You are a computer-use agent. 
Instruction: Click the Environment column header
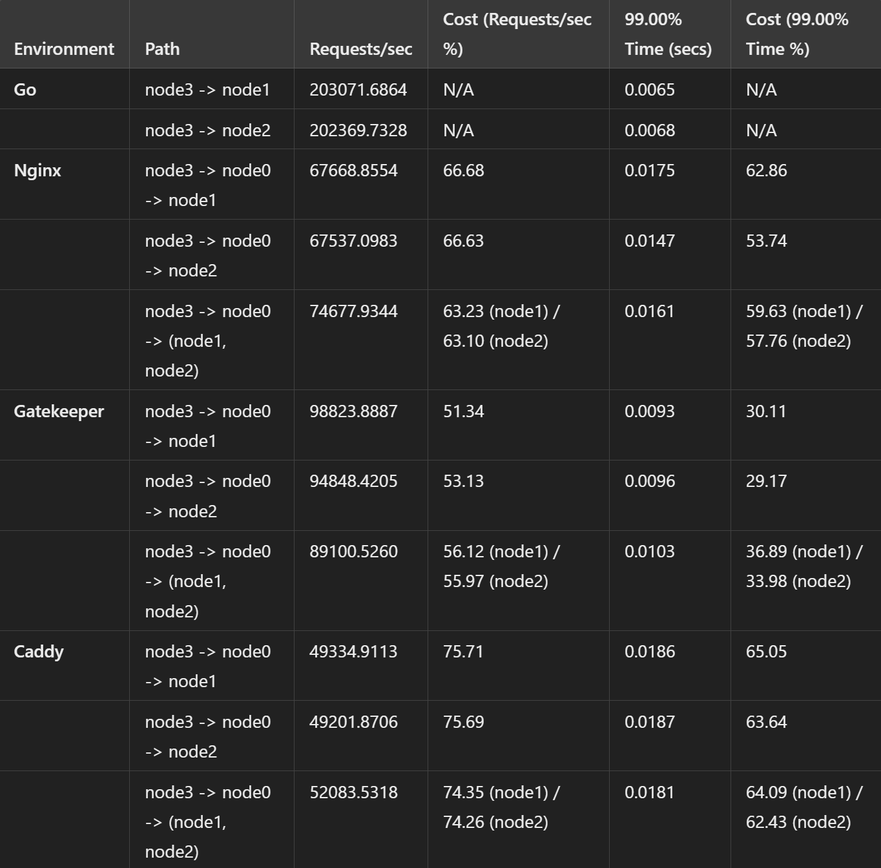coord(64,49)
